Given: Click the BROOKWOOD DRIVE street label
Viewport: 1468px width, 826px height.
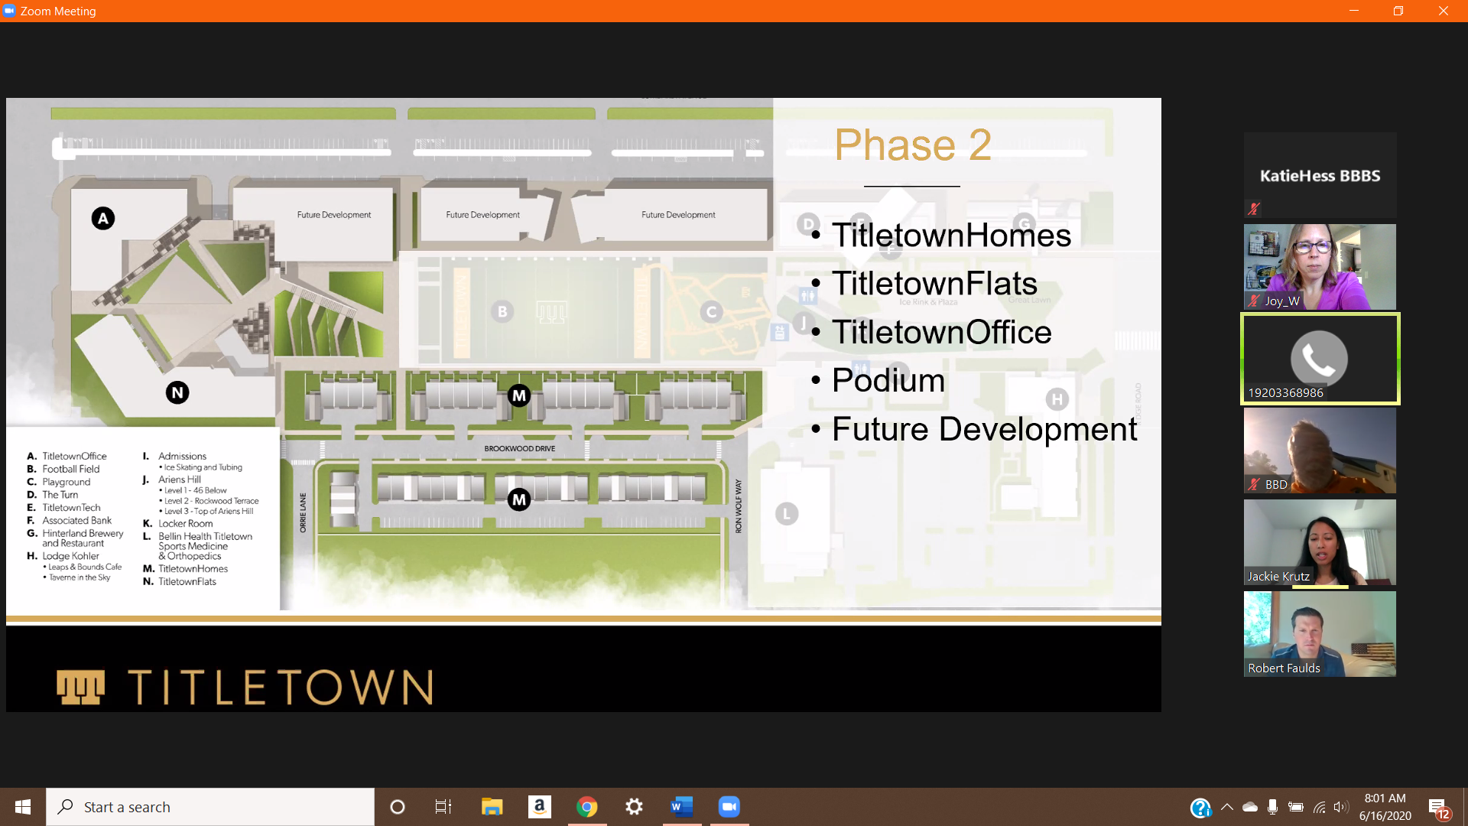Looking at the screenshot, I should tap(520, 449).
